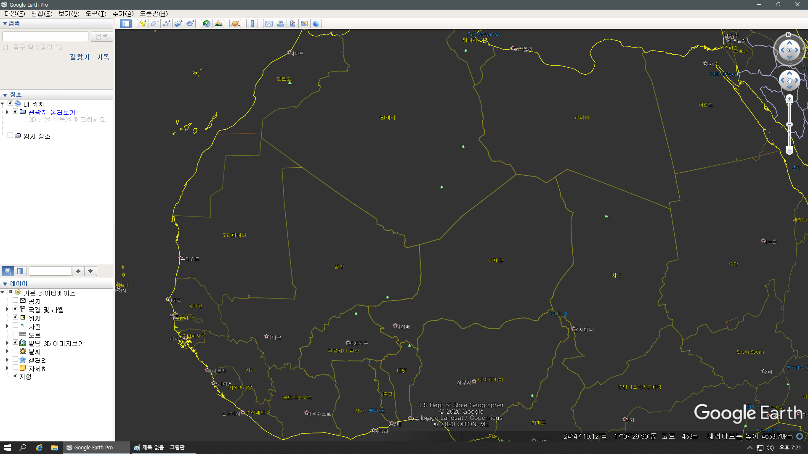Add a path using the toolbar

[x=166, y=24]
